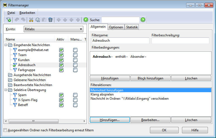Uncheck Aktiv checkbox for Team filter
216x138 pixels.
(61, 55)
